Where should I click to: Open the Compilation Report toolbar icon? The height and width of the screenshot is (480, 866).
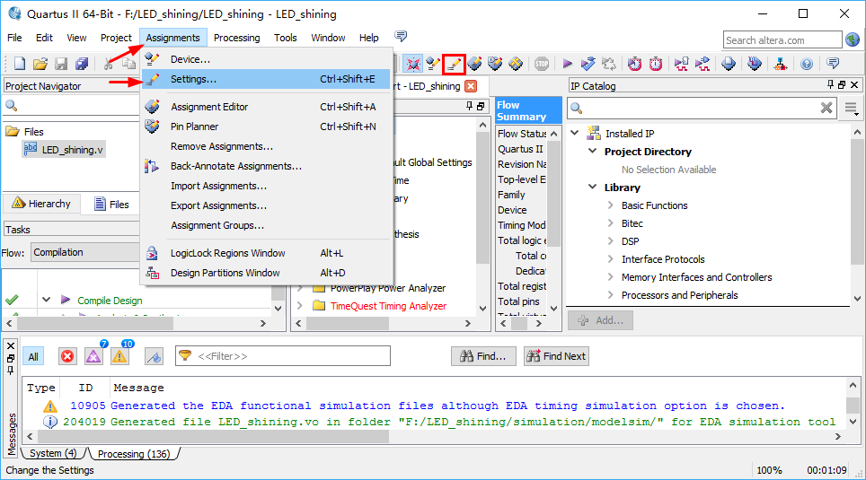pyautogui.click(x=729, y=64)
